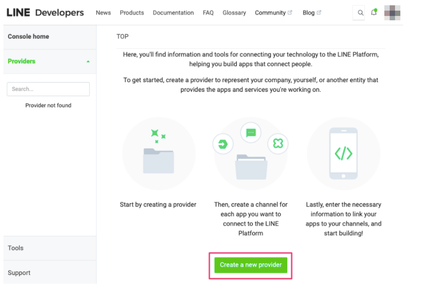
Task: Click the 'Lastly, enter the necessary' caption
Action: tap(344, 218)
